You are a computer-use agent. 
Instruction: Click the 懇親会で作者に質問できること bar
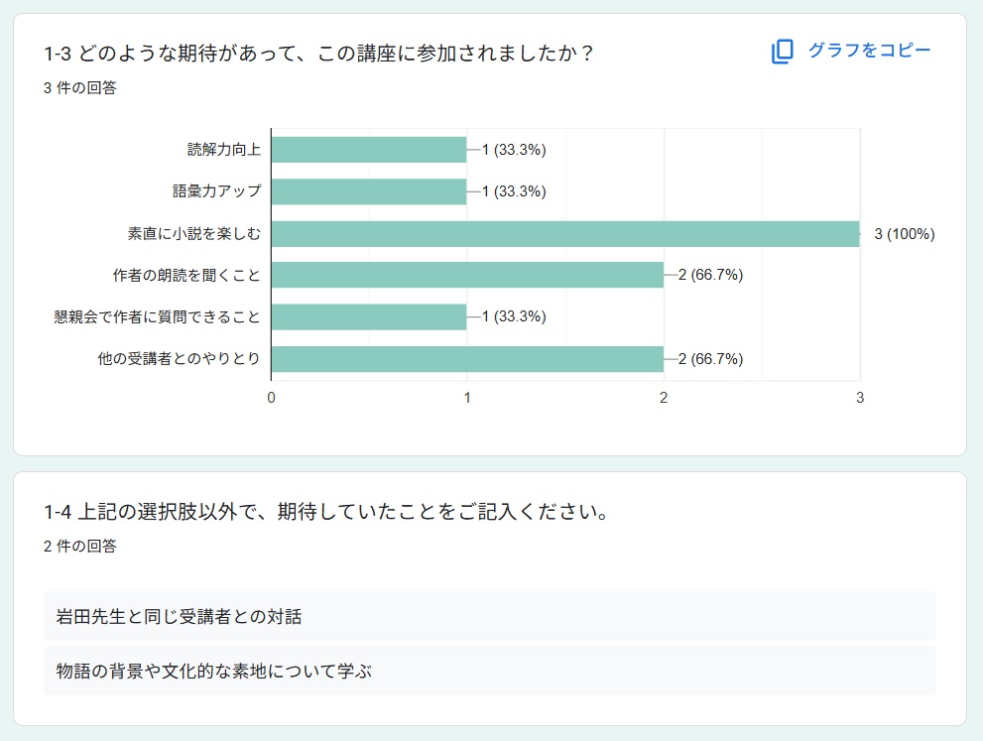click(368, 316)
